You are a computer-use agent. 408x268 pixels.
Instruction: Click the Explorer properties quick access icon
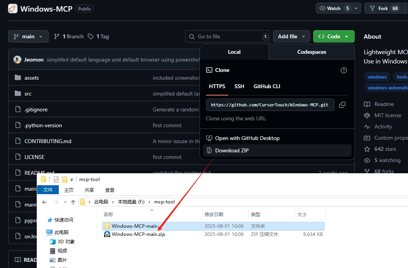pos(56,179)
